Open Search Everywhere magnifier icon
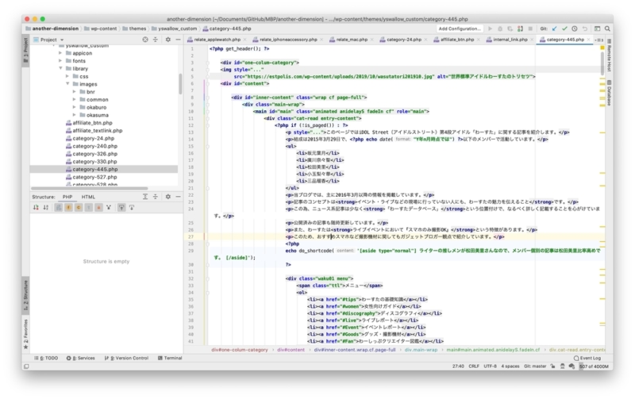Image resolution: width=635 pixels, height=399 pixels. [607, 29]
